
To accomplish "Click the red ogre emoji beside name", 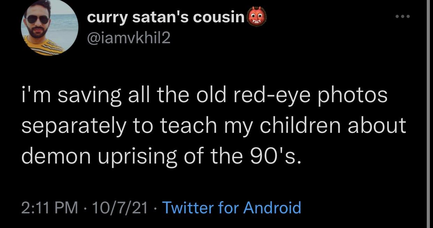I will tap(257, 17).
